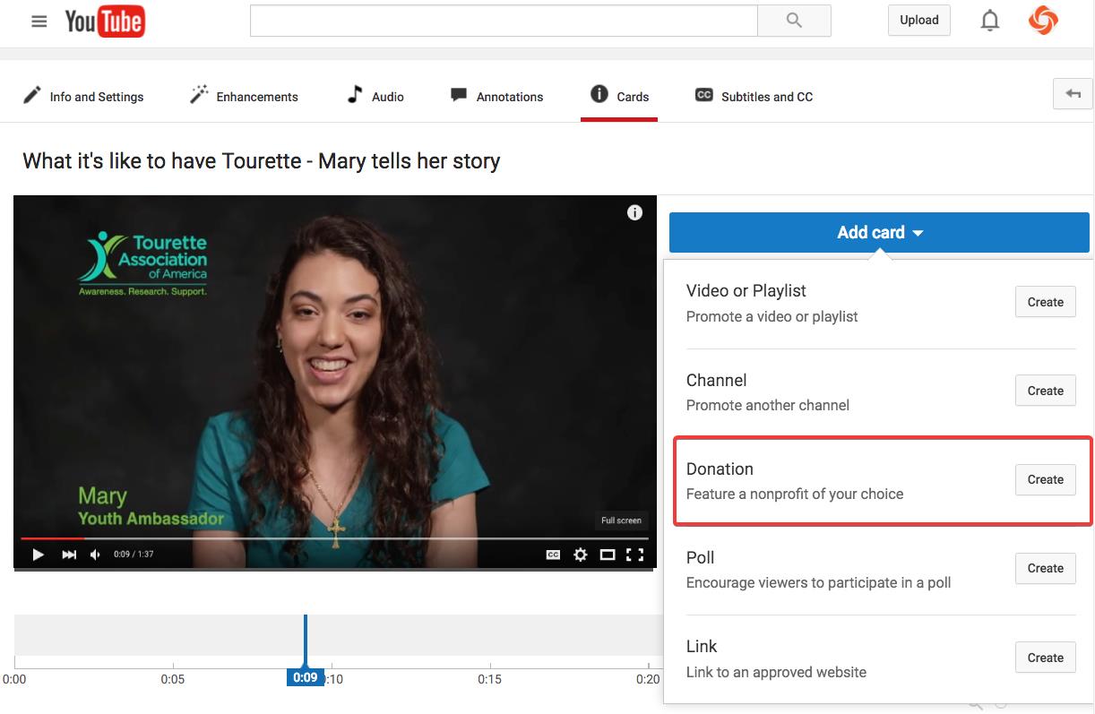Enter full screen mode
Screen dimensions: 1095x714
pyautogui.click(x=634, y=555)
